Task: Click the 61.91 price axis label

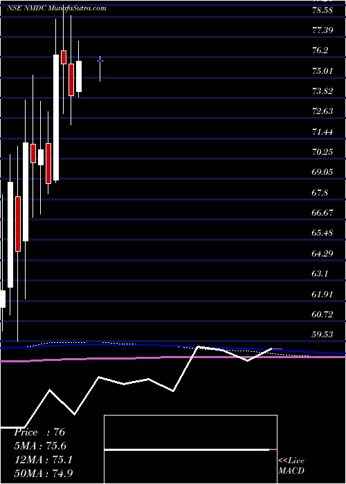Action: coord(322,295)
